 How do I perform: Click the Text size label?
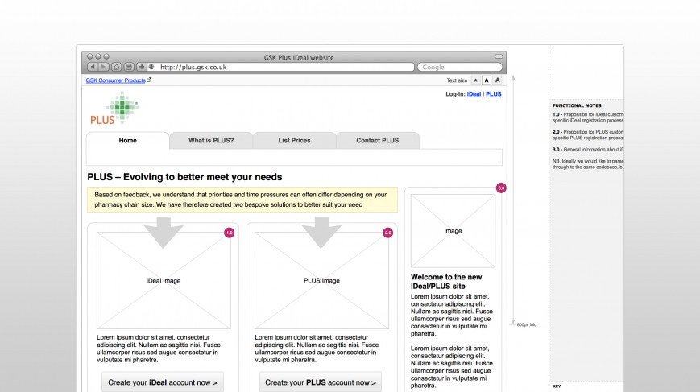pyautogui.click(x=457, y=80)
